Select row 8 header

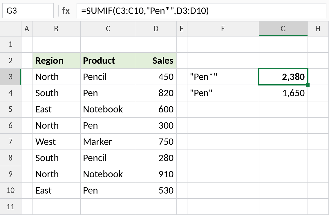click(10, 158)
